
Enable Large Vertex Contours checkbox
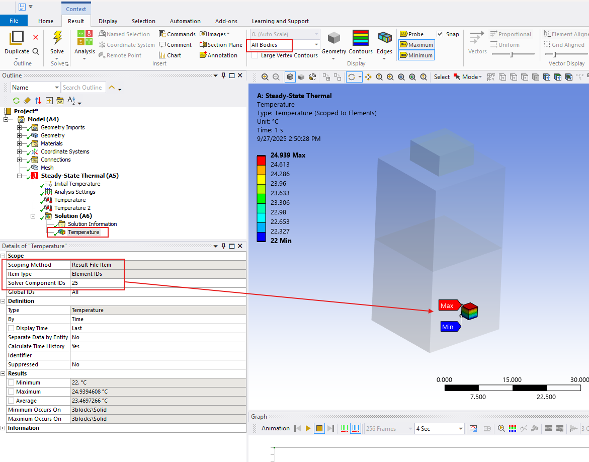tap(255, 55)
